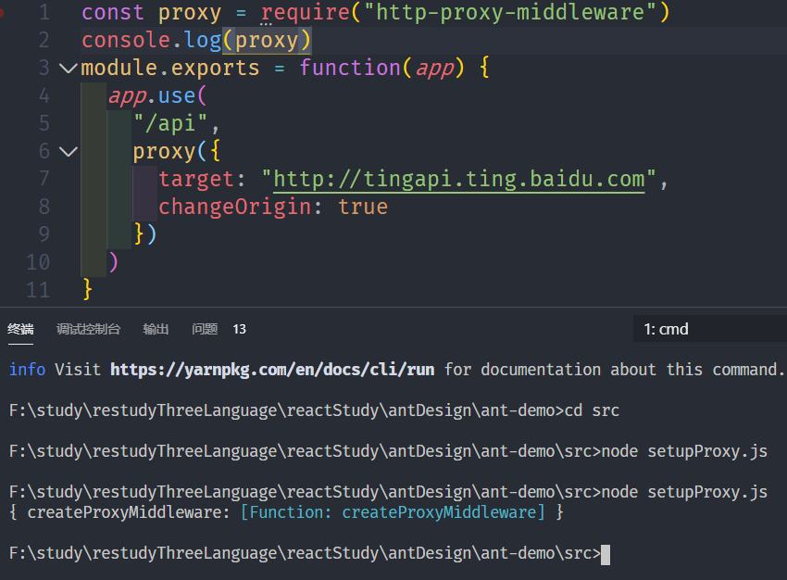
Task: Click the createProxyMiddleware terminal output line
Action: [287, 512]
